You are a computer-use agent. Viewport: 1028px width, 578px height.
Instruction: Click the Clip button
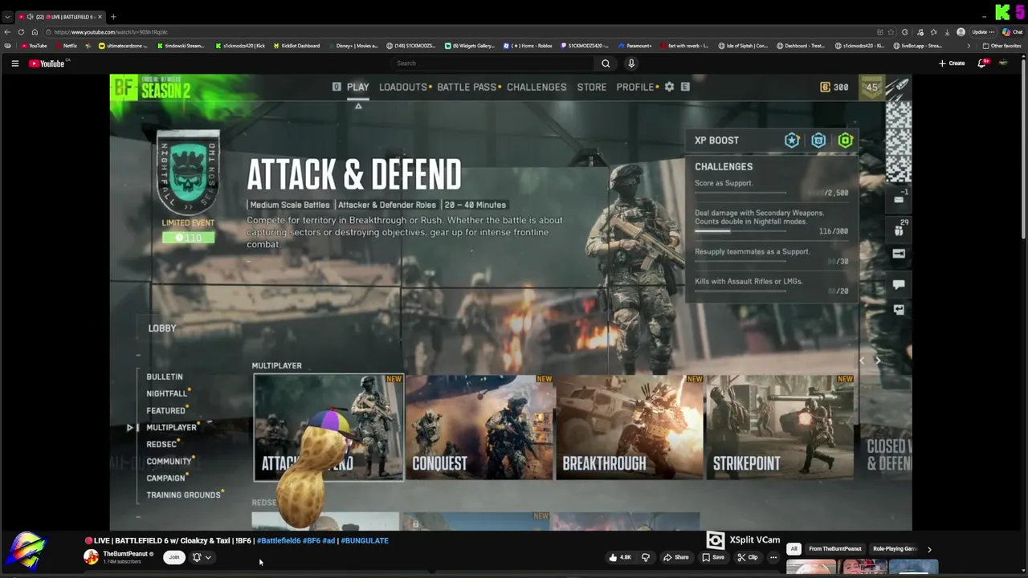(748, 557)
